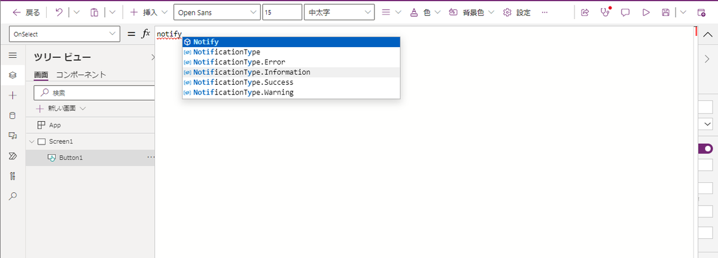Open the 挿入 insert menu

148,12
